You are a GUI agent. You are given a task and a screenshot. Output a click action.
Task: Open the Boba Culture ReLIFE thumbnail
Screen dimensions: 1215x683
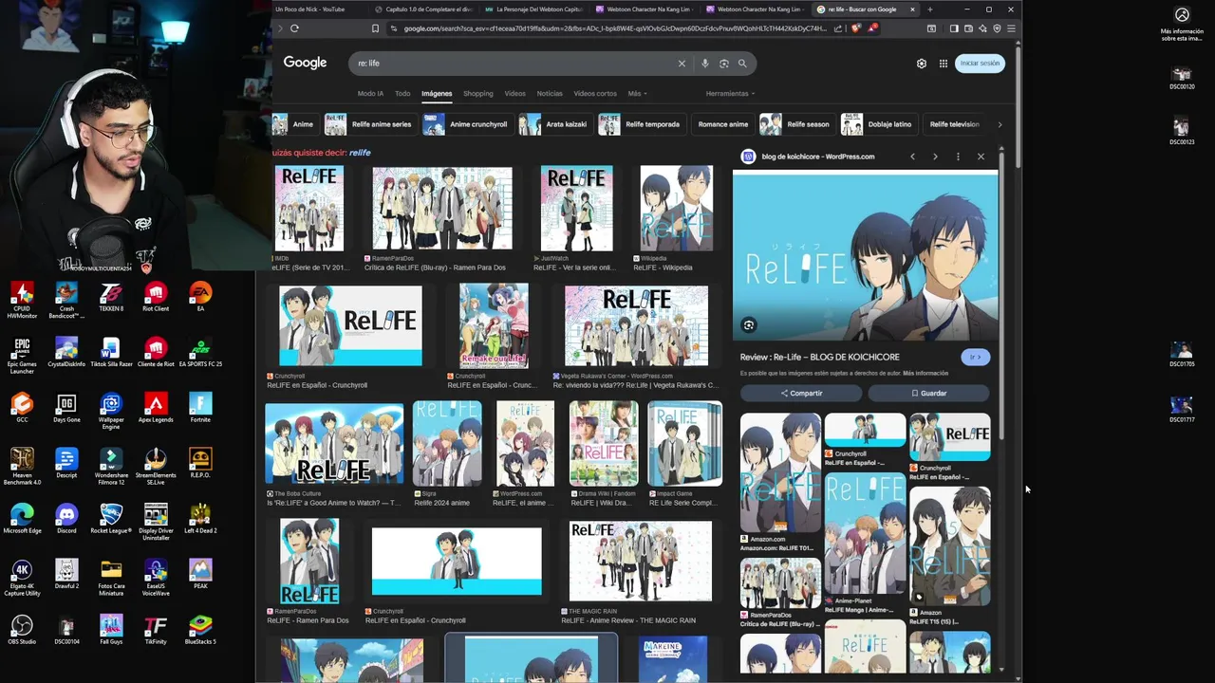(334, 443)
